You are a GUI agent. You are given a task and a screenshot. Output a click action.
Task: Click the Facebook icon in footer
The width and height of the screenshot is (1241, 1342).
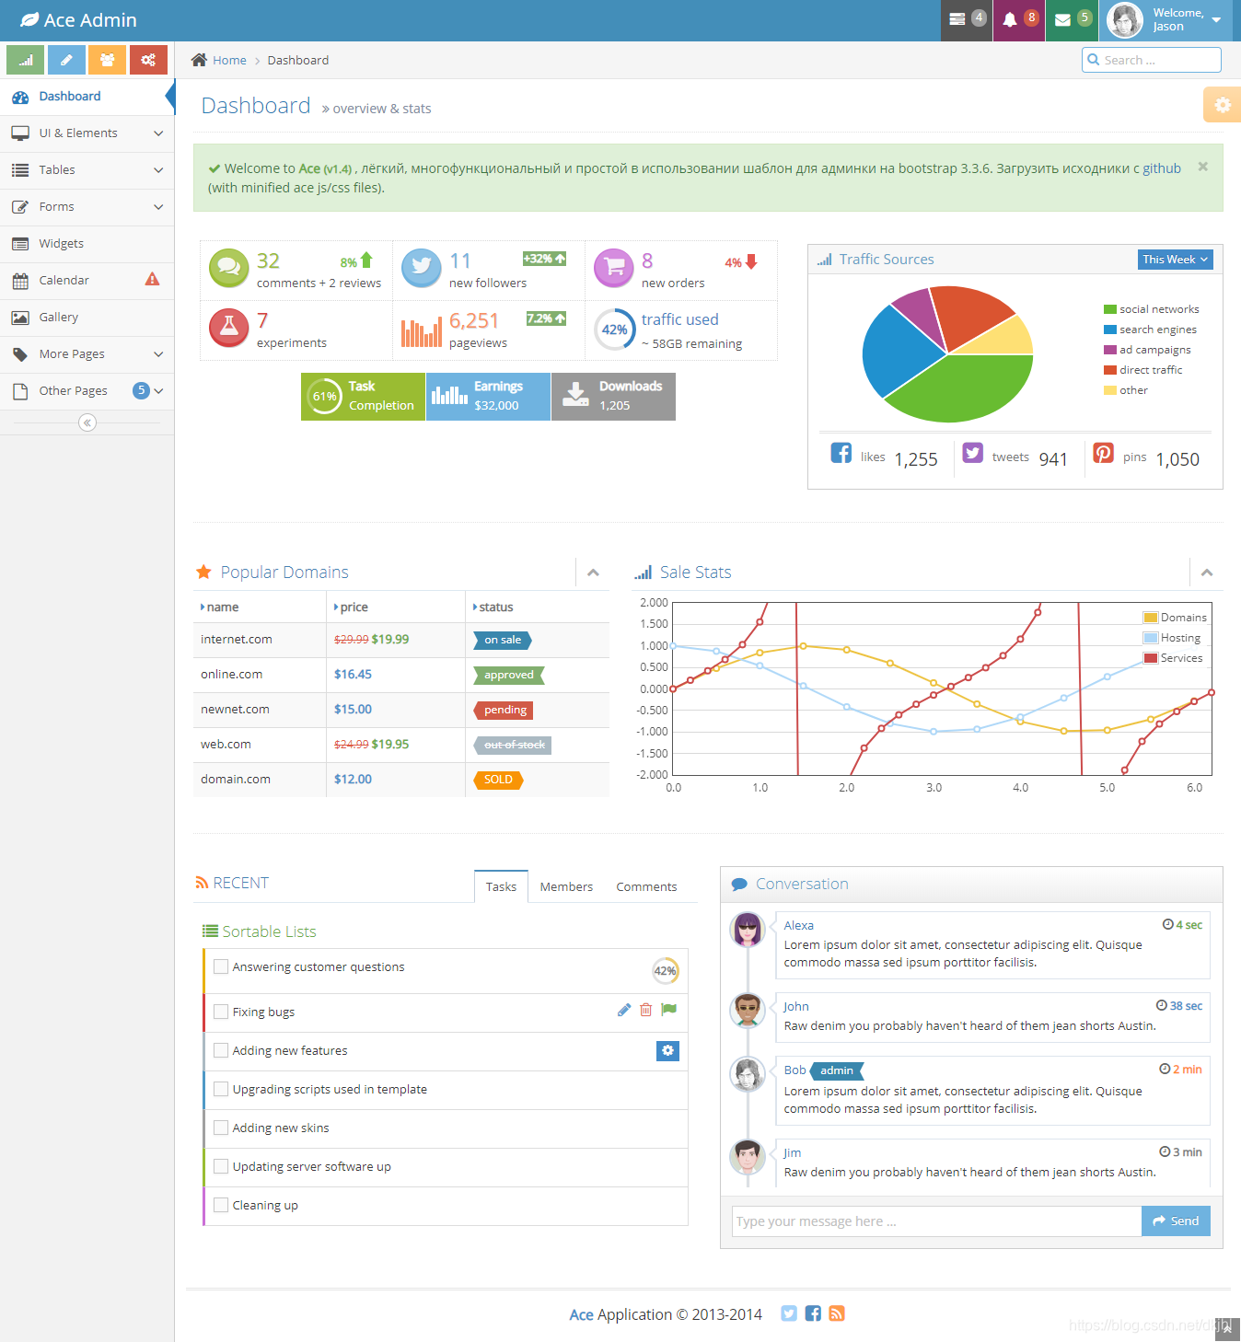click(813, 1313)
